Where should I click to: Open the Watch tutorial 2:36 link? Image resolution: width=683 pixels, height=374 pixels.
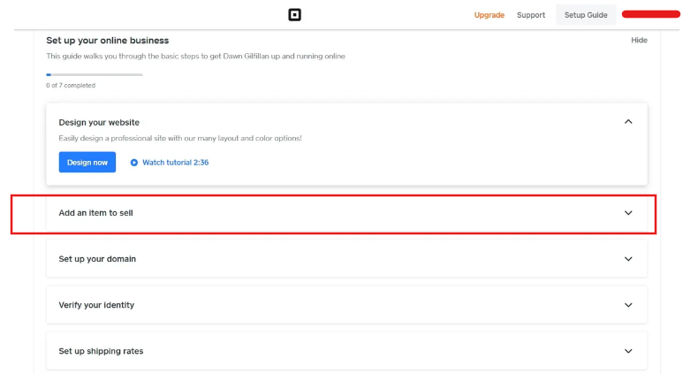point(176,163)
